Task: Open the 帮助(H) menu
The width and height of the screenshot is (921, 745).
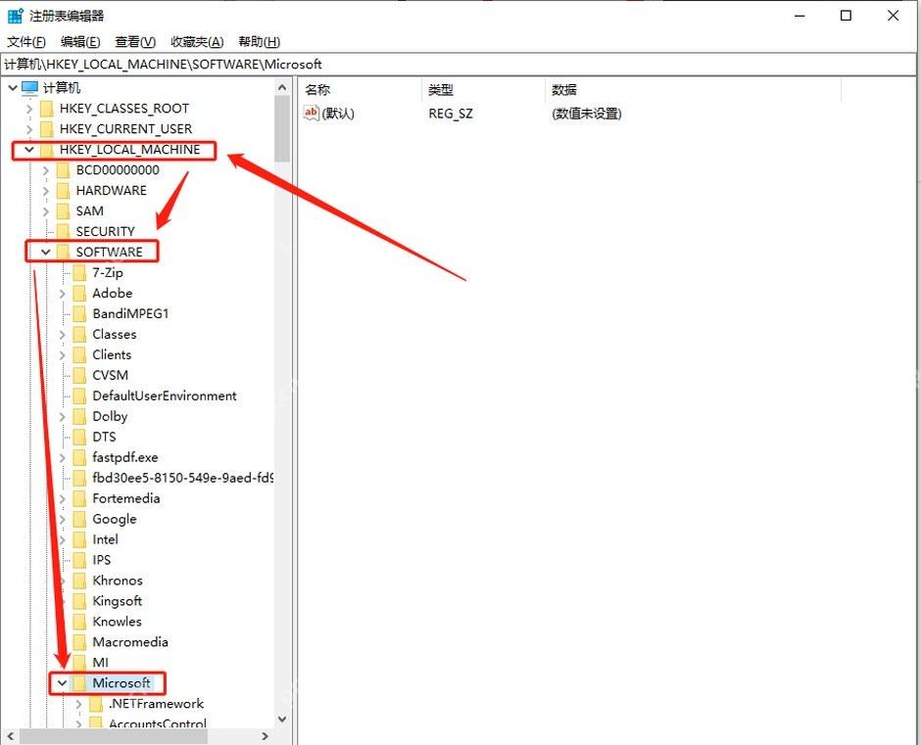Action: (259, 42)
